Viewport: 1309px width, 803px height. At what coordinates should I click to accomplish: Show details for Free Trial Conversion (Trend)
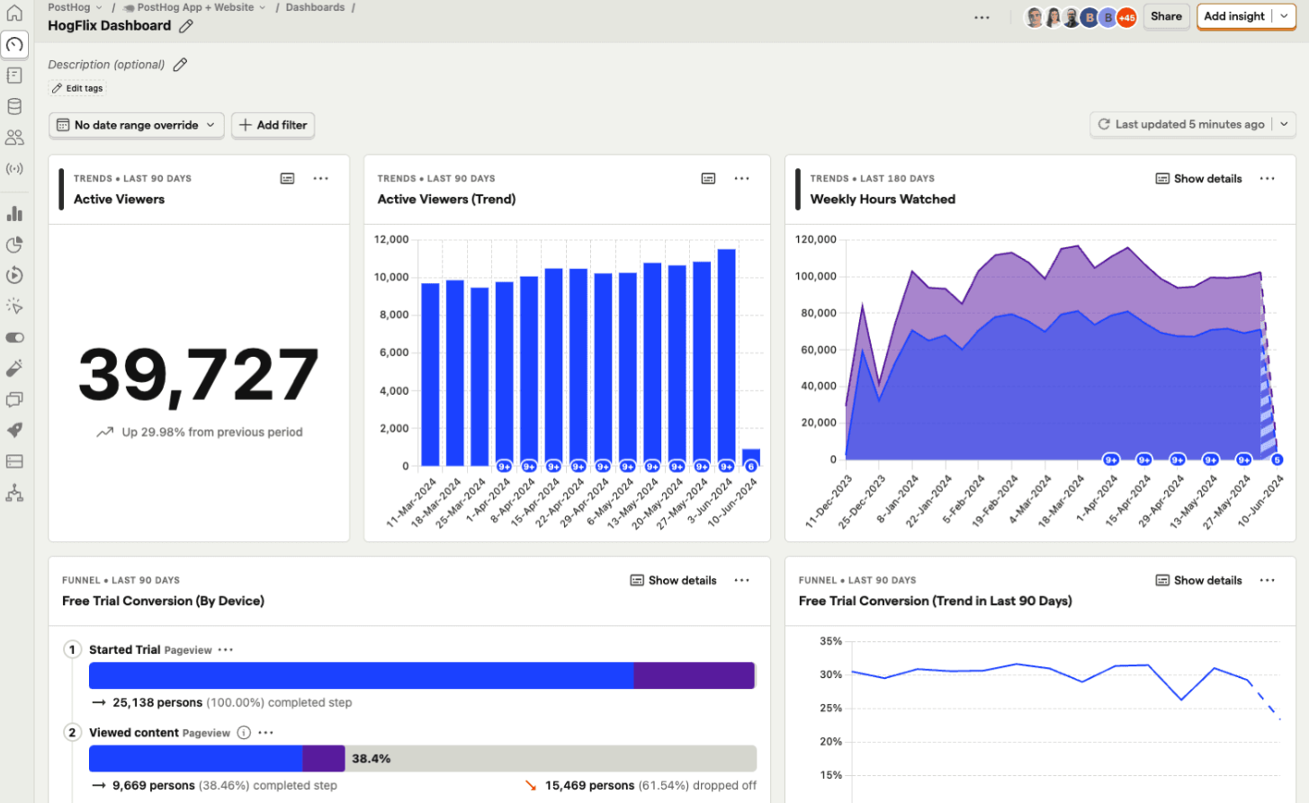pyautogui.click(x=1198, y=581)
